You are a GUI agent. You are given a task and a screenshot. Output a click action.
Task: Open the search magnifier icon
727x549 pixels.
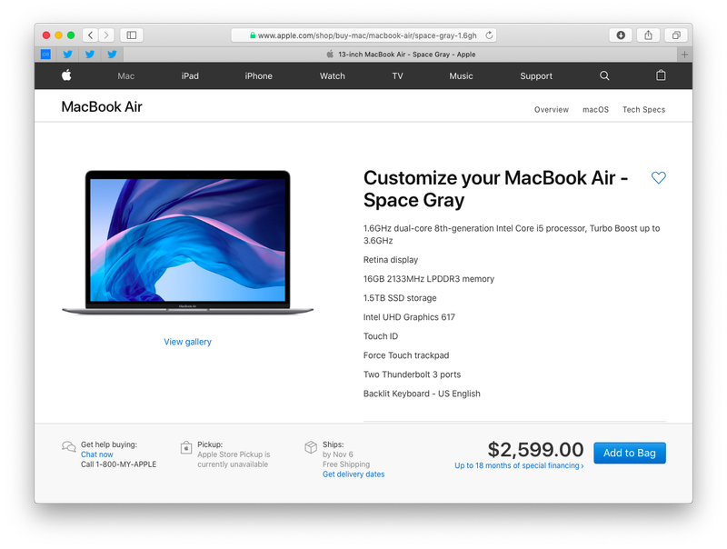coord(604,75)
